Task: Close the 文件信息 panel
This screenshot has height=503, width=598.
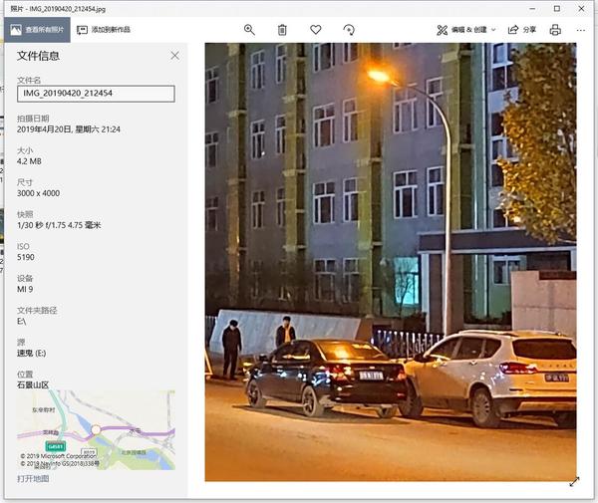Action: coord(174,56)
